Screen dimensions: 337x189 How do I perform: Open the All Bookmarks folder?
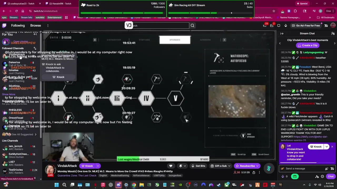[x=326, y=18]
